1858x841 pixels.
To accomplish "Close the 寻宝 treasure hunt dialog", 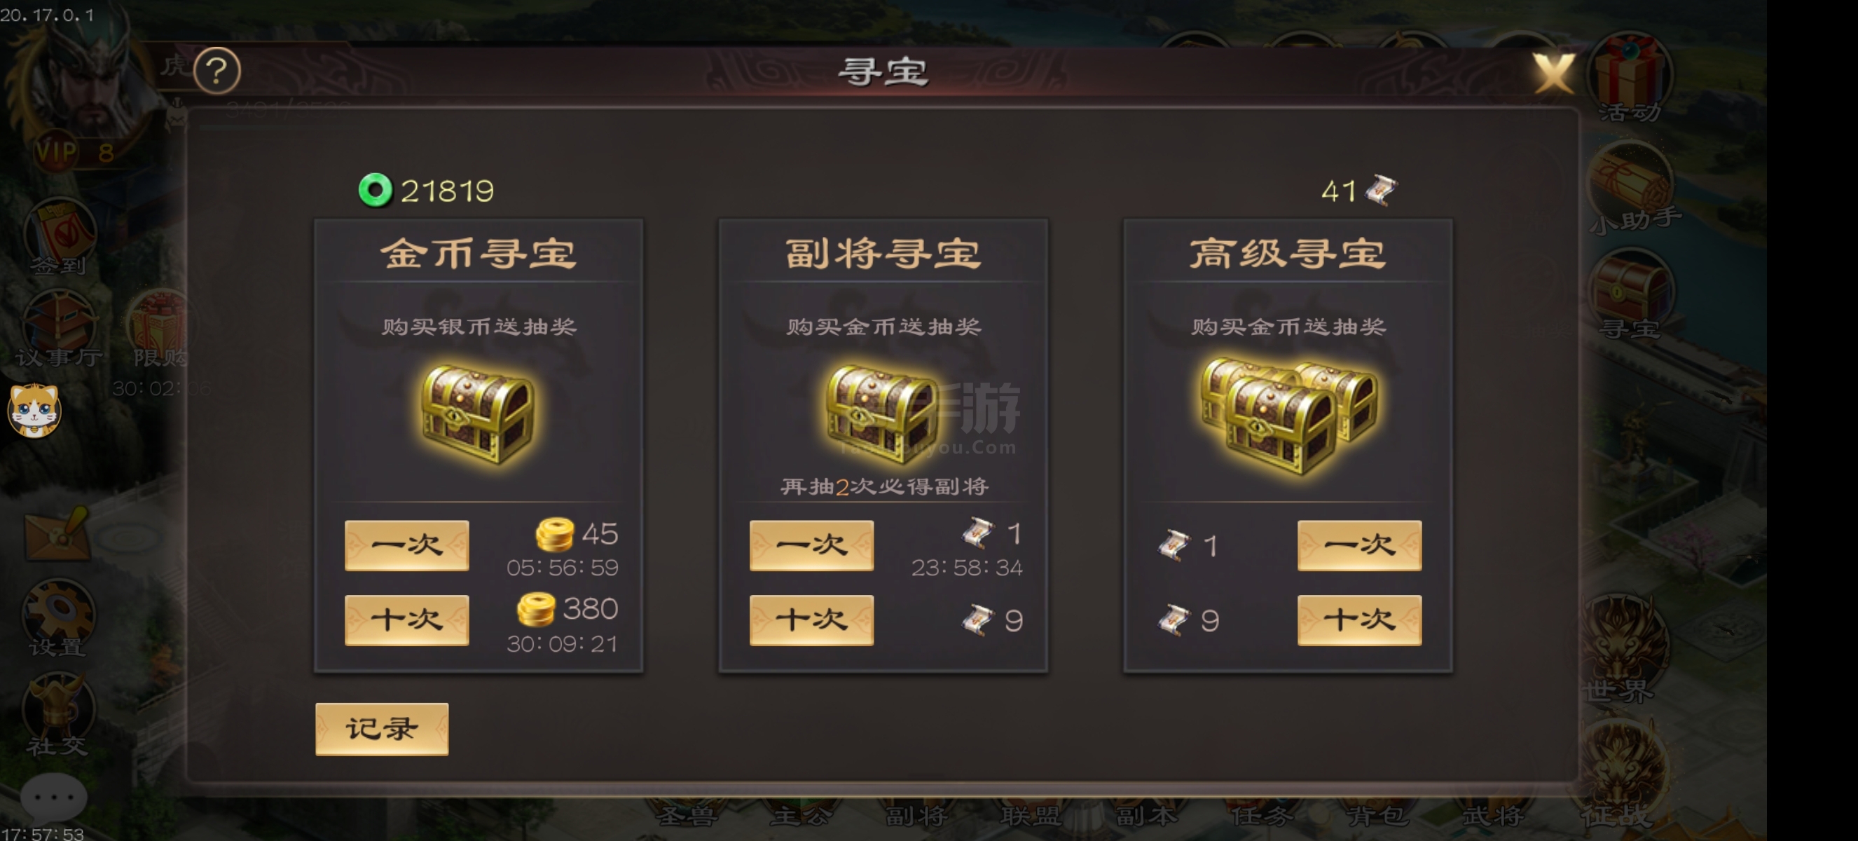I will point(1553,72).
